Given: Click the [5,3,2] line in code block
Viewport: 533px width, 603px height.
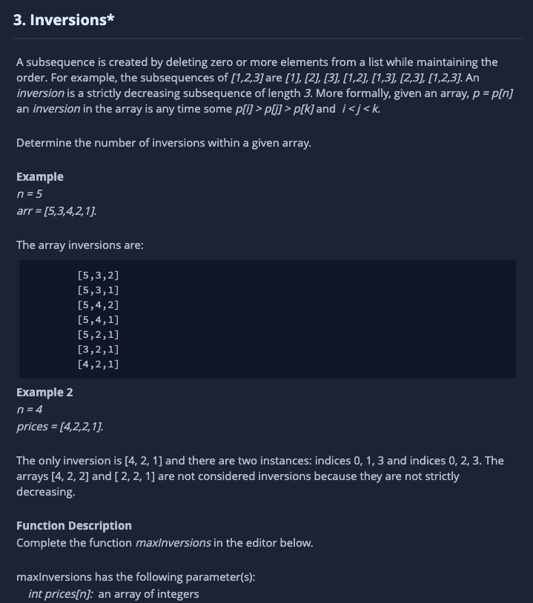Looking at the screenshot, I should tap(98, 276).
